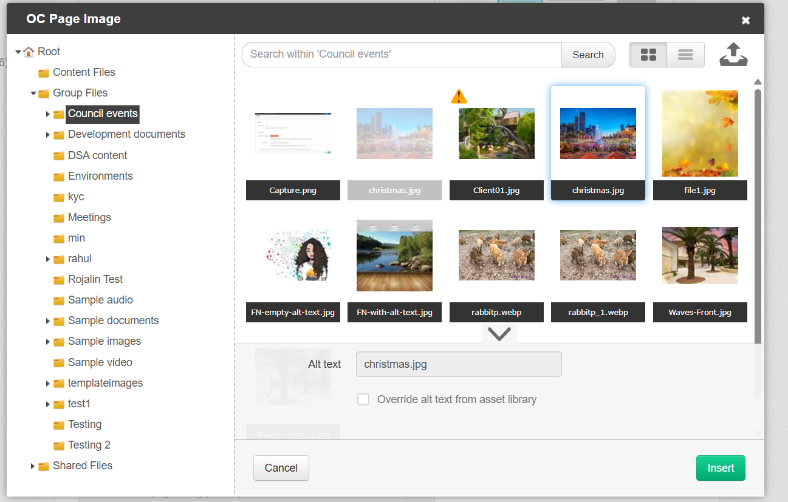Image resolution: width=788 pixels, height=502 pixels.
Task: Click the warning icon above Client01.jpg
Action: coord(459,95)
